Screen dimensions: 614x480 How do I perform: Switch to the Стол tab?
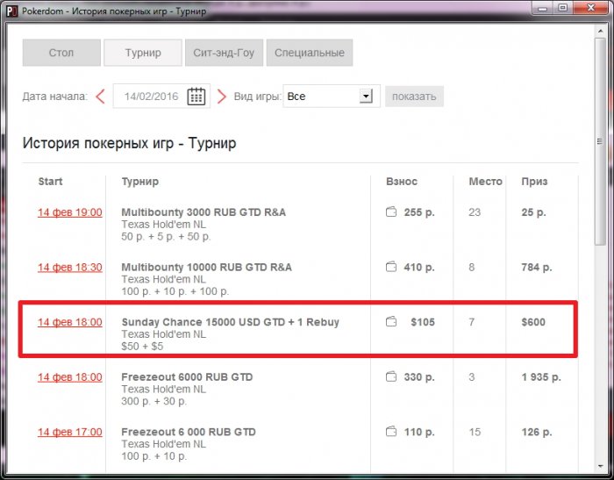coord(61,53)
